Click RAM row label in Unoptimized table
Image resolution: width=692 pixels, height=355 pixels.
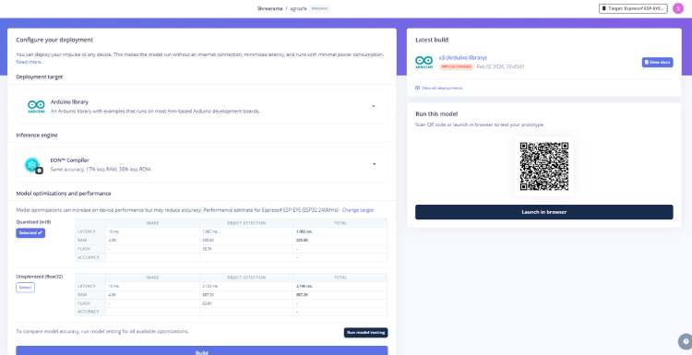pos(82,294)
